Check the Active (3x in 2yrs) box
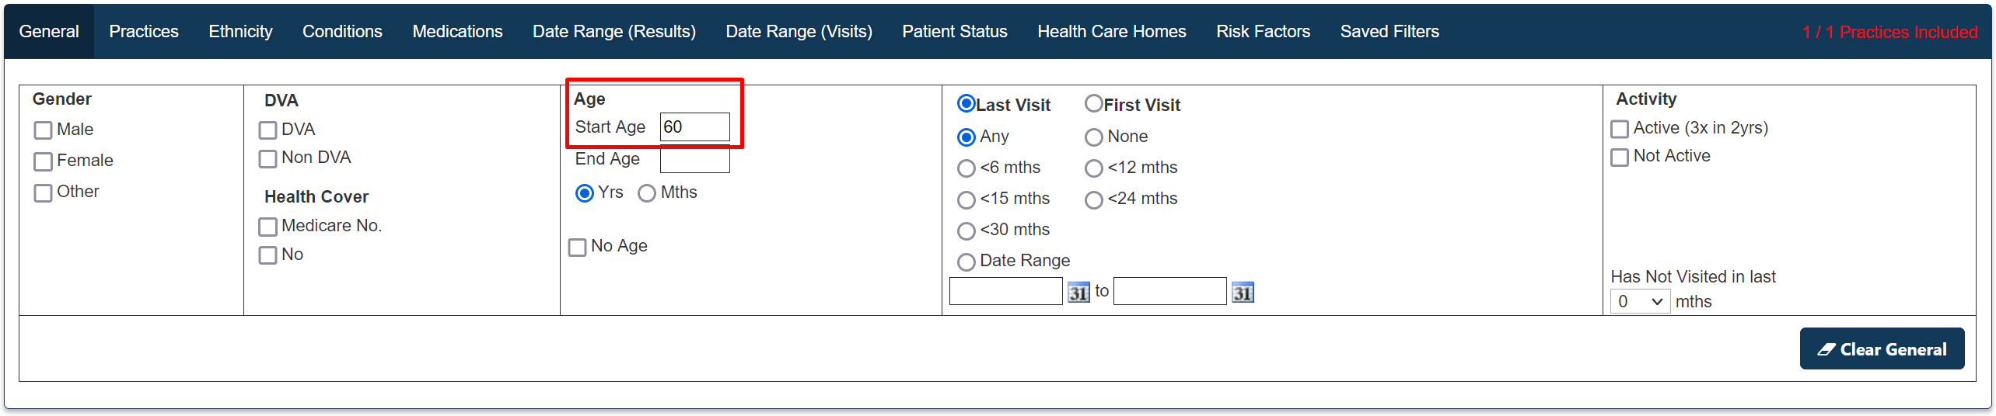1996x416 pixels. coord(1620,129)
